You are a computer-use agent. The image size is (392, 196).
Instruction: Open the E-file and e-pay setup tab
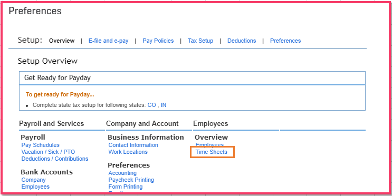(108, 41)
